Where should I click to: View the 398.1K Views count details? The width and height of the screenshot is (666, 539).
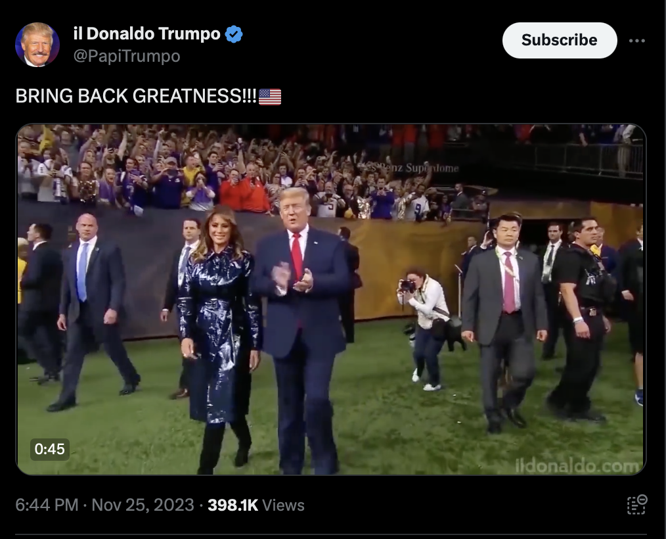[256, 505]
